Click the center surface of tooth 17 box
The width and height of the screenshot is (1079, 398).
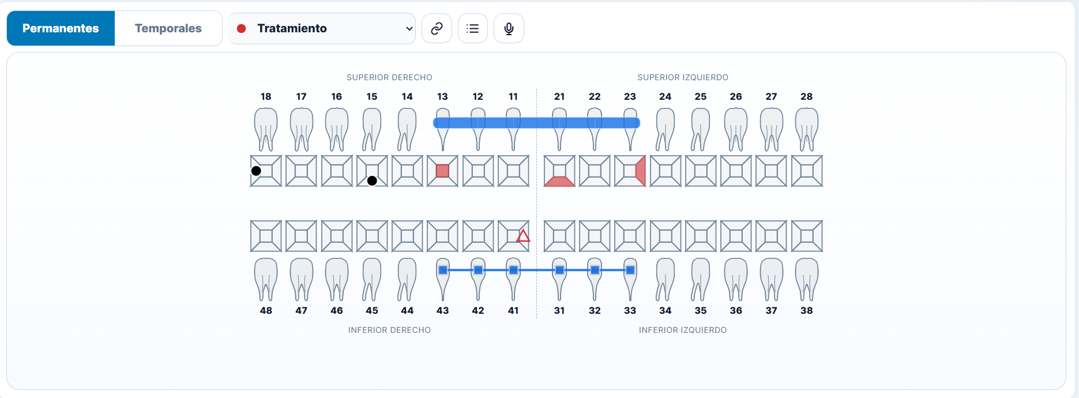[x=301, y=171]
